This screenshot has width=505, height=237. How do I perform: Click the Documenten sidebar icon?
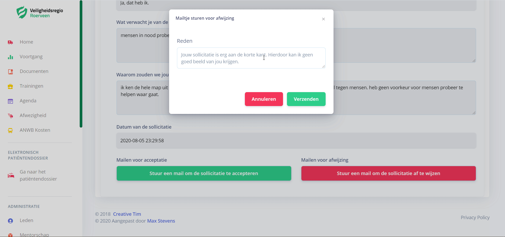coord(11,72)
